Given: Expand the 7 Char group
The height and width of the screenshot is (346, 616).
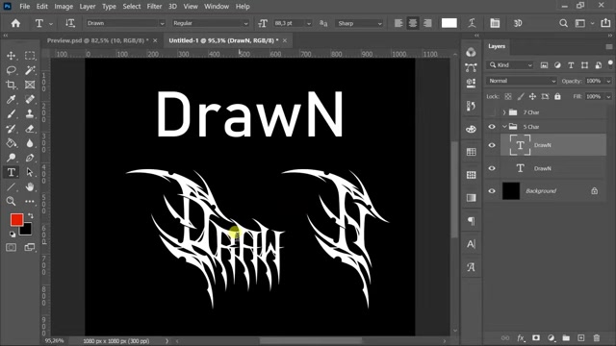Looking at the screenshot, I should click(x=504, y=112).
